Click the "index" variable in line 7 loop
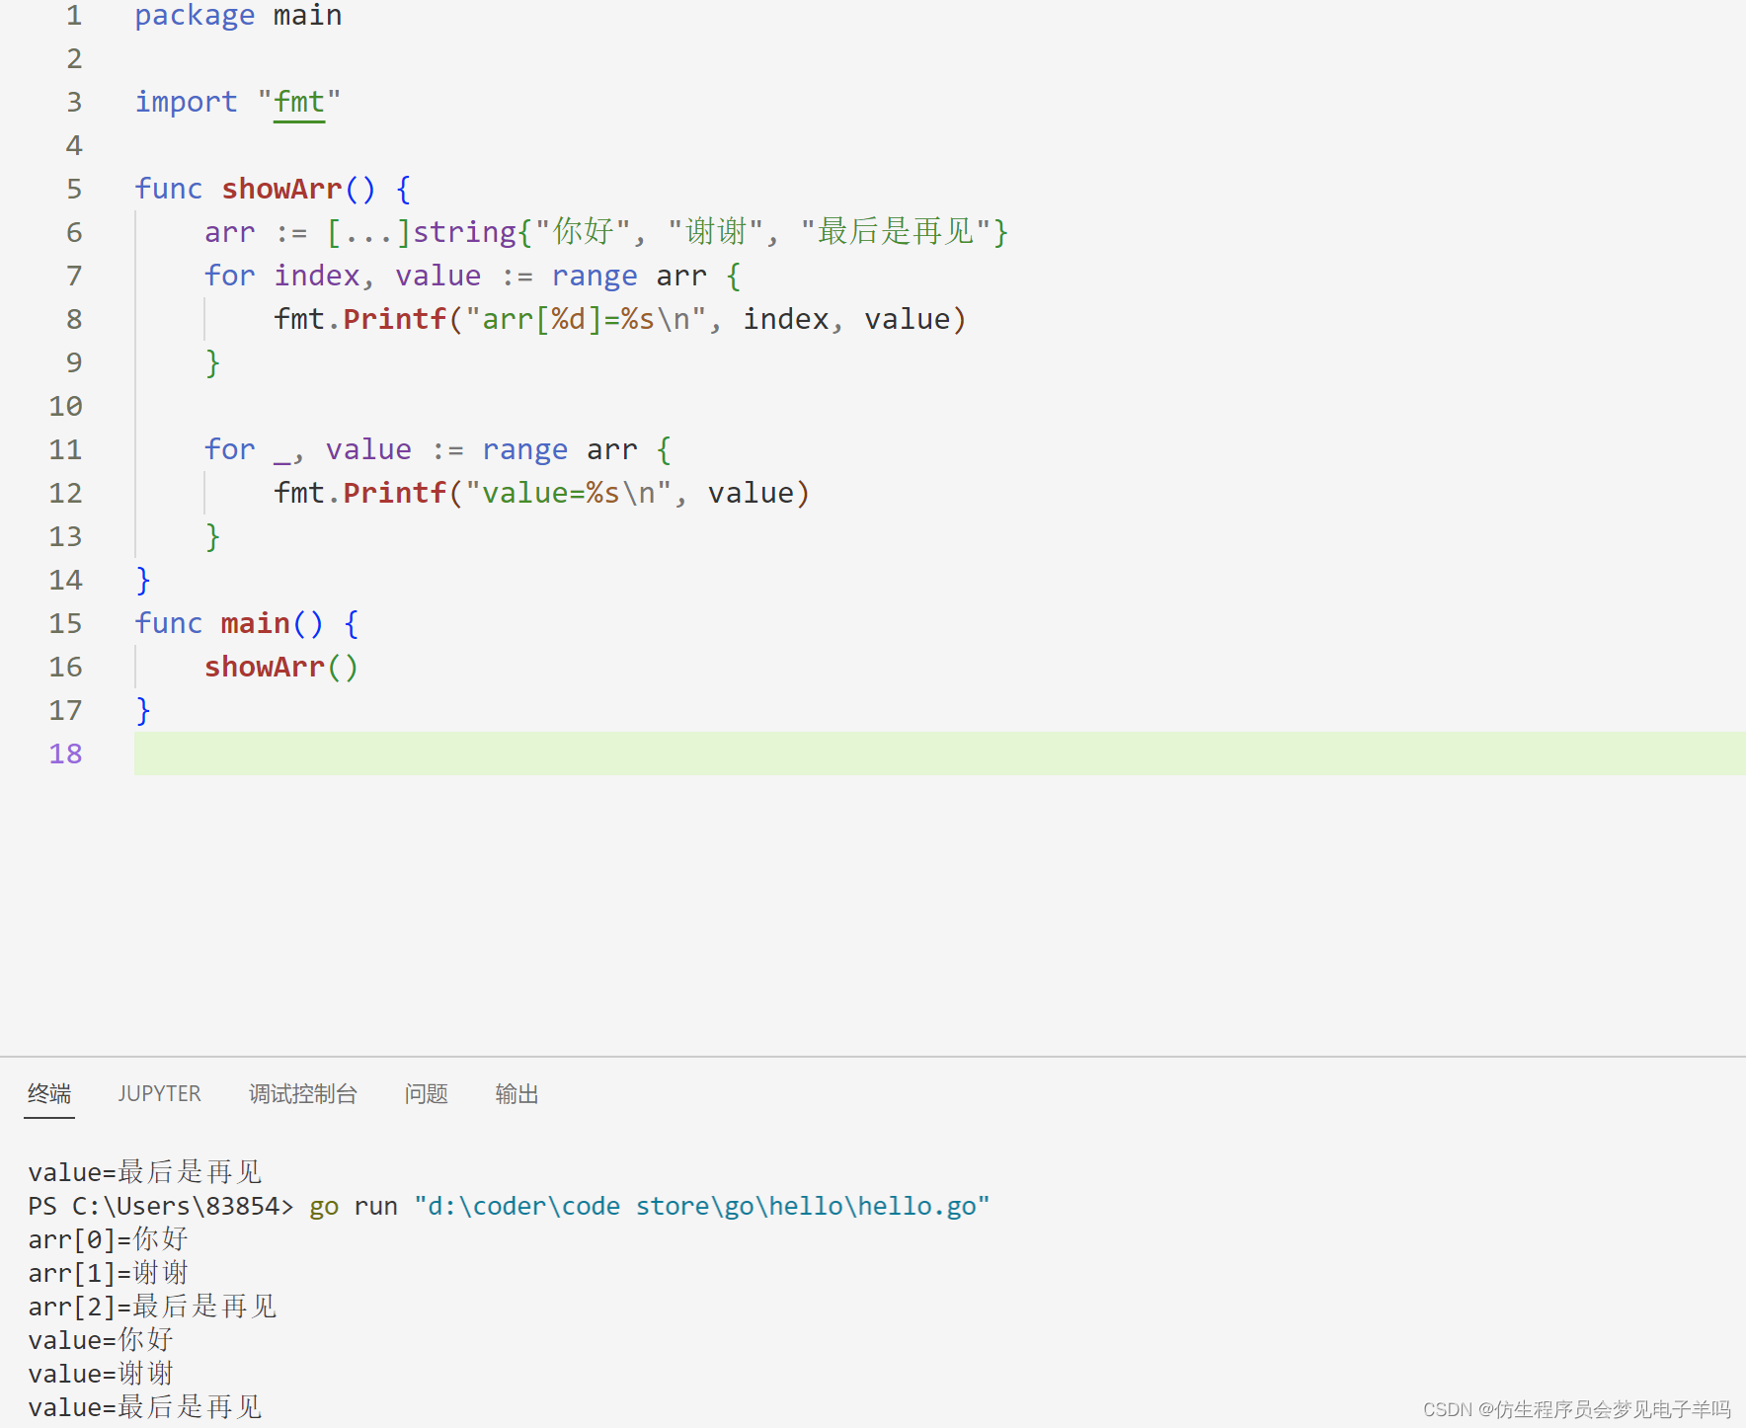1746x1428 pixels. coord(316,276)
